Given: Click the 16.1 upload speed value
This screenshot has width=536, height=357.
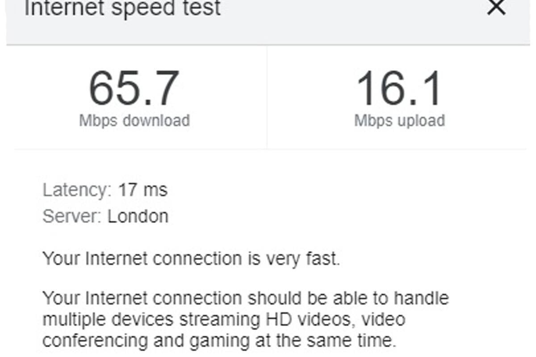Looking at the screenshot, I should click(399, 89).
